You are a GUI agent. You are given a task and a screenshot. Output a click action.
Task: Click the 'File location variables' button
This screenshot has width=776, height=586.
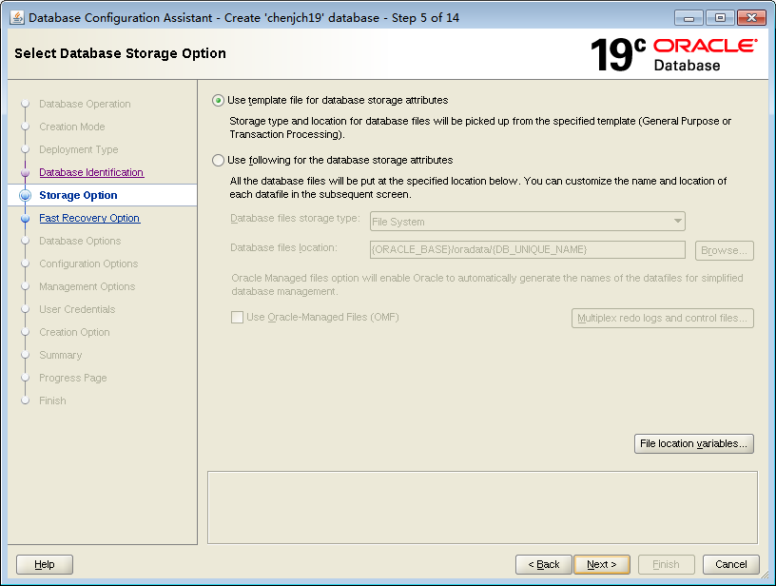click(x=693, y=443)
